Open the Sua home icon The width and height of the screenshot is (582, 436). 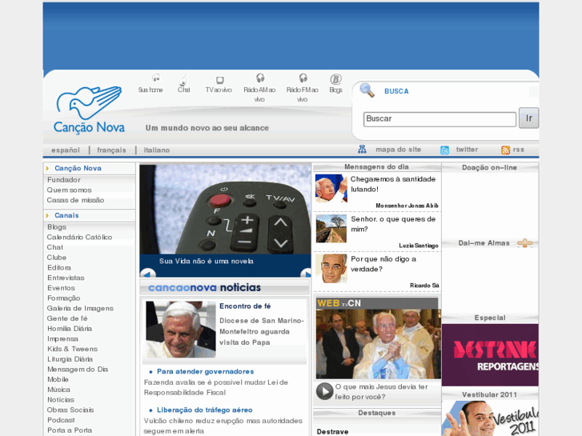point(155,78)
